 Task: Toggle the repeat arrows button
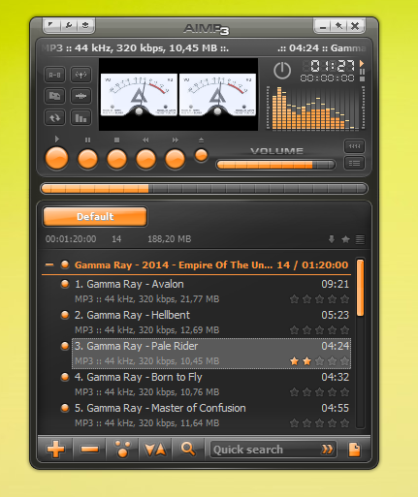click(x=54, y=118)
